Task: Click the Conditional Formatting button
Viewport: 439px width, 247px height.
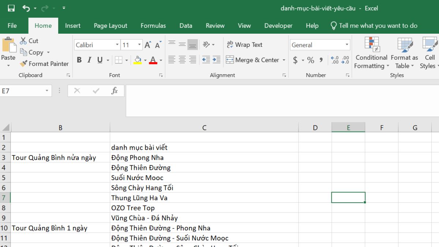Action: point(371,53)
